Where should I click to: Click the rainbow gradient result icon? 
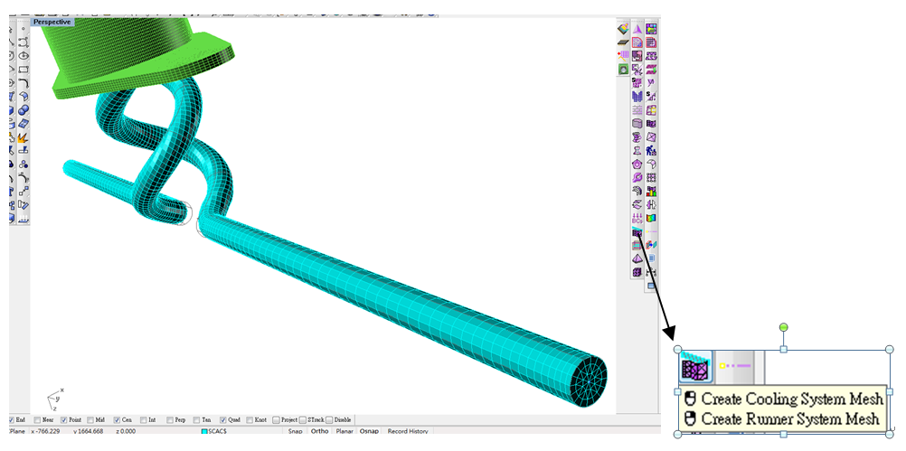tap(651, 219)
